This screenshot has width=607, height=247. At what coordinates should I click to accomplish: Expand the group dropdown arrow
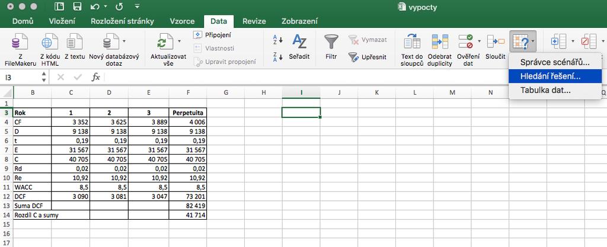(573, 41)
